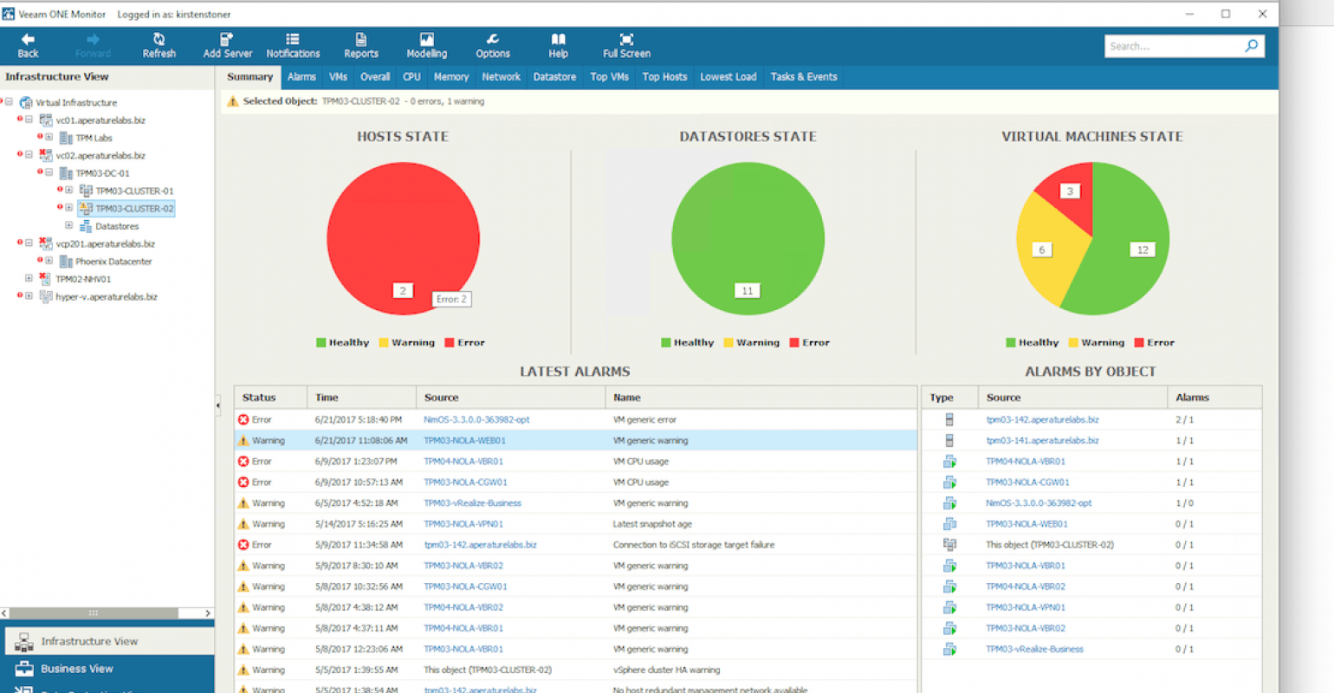Open the Options wrench icon
Viewport: 1334px width, 693px height.
click(x=493, y=39)
